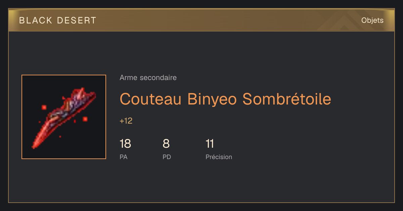Click the PA value 18
This screenshot has width=403, height=211.
[125, 144]
